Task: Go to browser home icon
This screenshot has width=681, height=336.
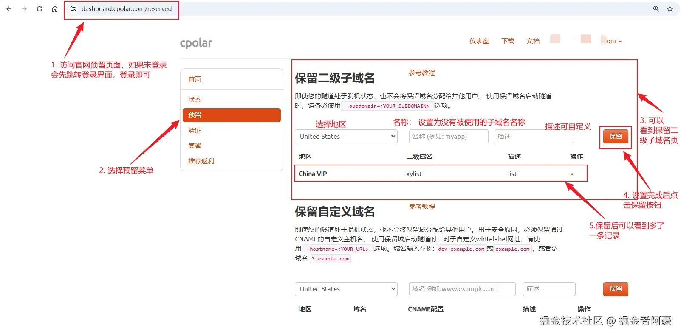Action: click(x=55, y=9)
